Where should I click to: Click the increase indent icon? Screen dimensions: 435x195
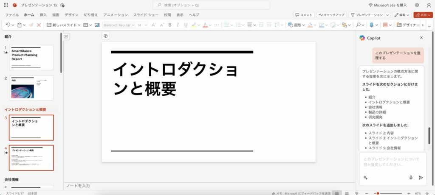point(269,25)
